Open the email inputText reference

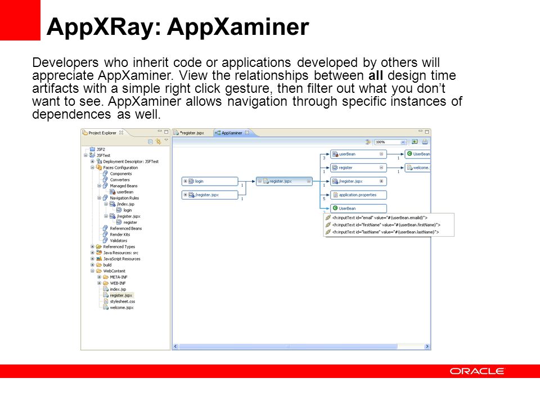coord(380,218)
